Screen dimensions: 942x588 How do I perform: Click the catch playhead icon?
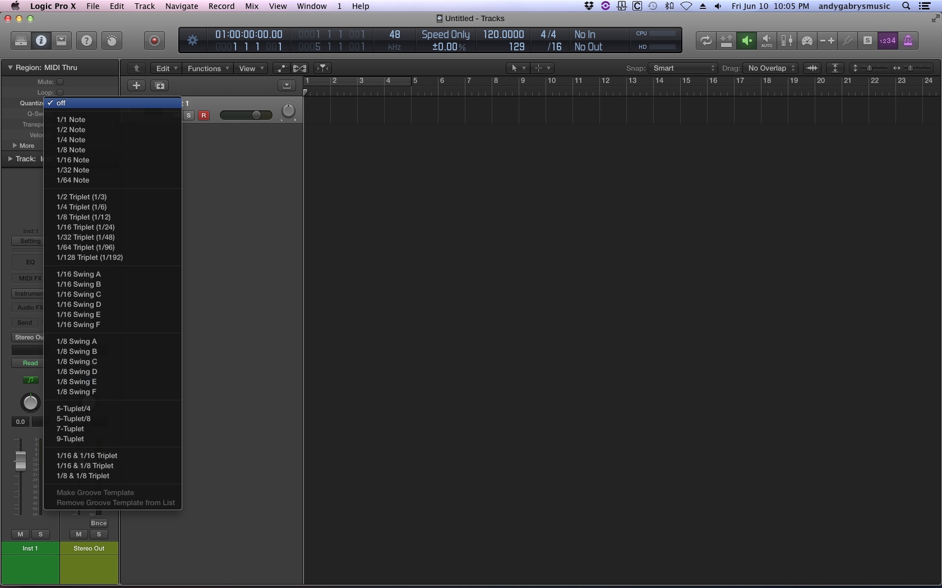(323, 68)
